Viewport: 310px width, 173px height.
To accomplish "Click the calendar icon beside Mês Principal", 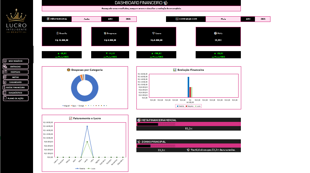I will pyautogui.click(x=48, y=19).
